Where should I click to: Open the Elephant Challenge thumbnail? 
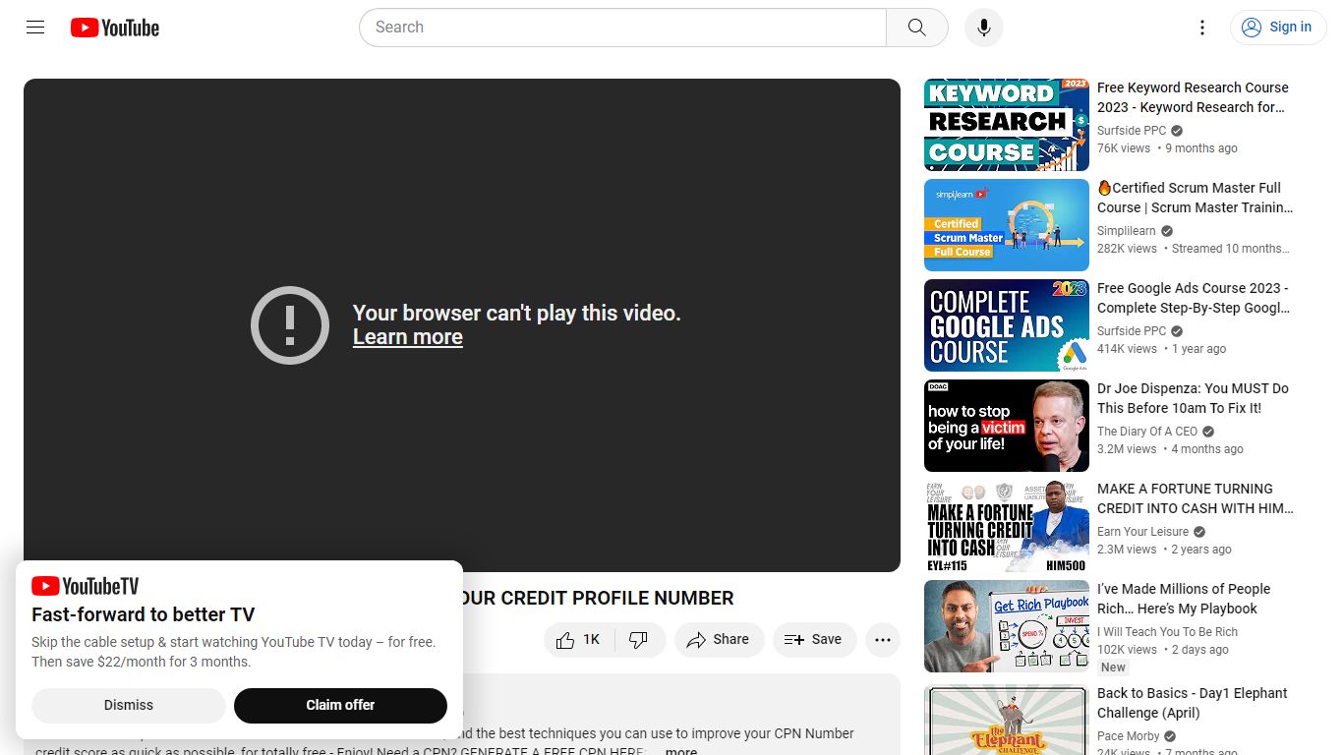pos(1007,720)
